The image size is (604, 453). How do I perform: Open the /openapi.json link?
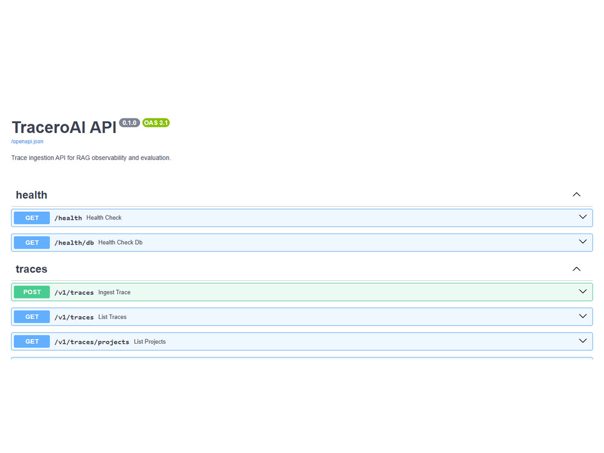point(27,141)
